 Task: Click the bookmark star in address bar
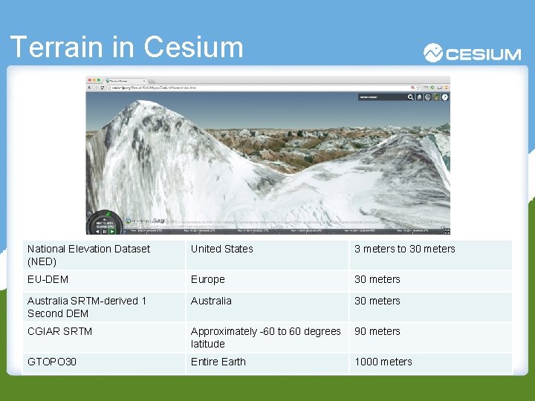pos(418,88)
